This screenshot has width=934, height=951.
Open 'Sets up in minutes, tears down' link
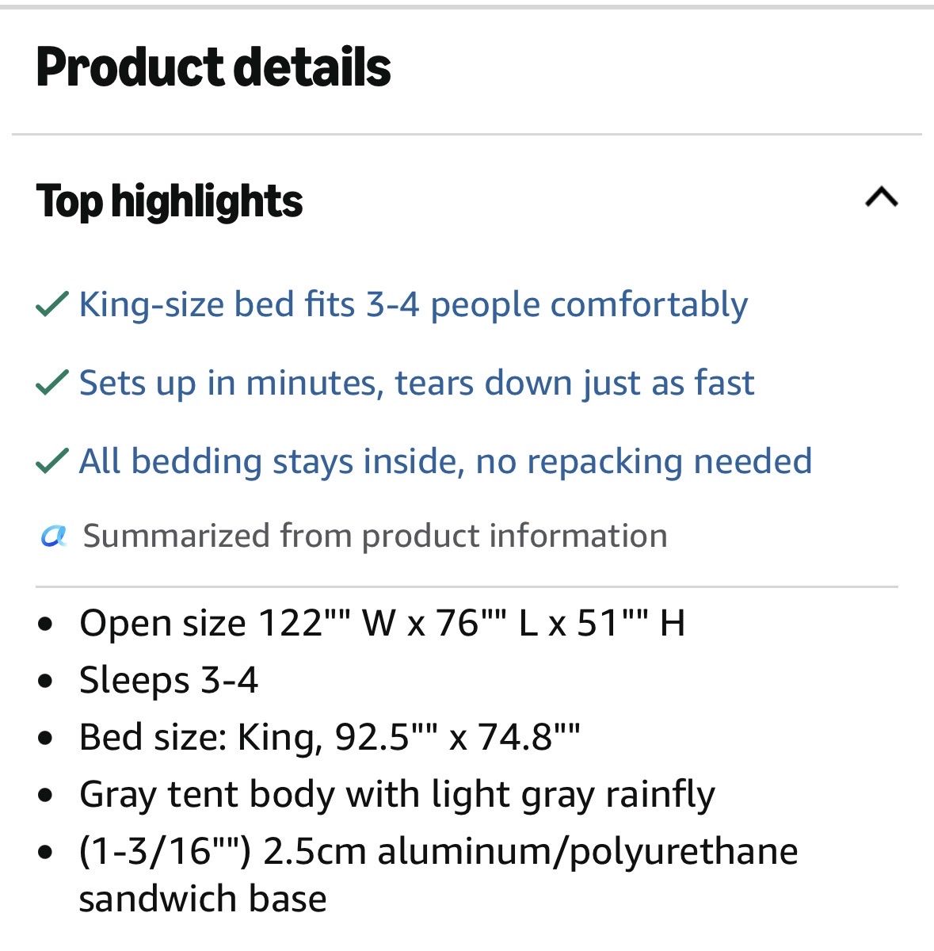(x=417, y=384)
